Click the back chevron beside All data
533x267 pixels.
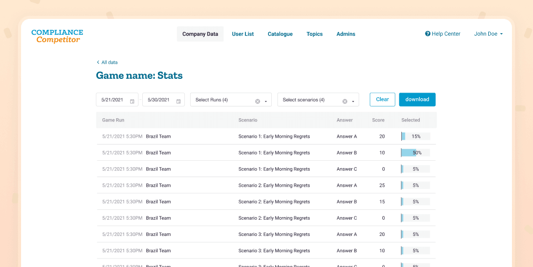coord(98,63)
